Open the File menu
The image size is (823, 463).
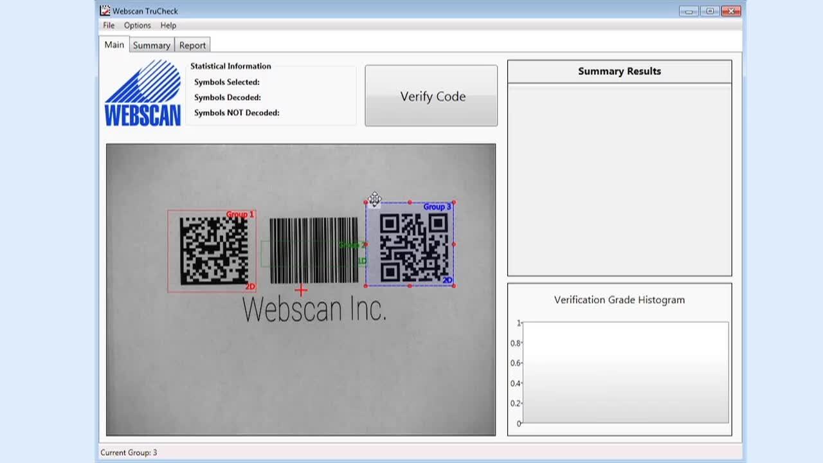(109, 25)
